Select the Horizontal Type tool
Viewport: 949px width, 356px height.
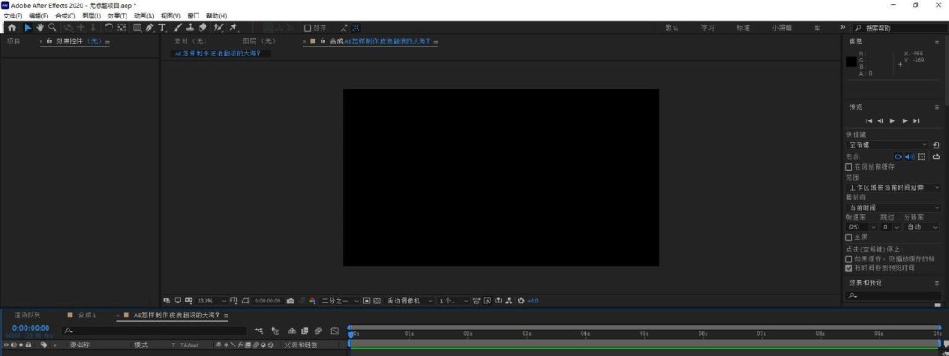click(162, 27)
